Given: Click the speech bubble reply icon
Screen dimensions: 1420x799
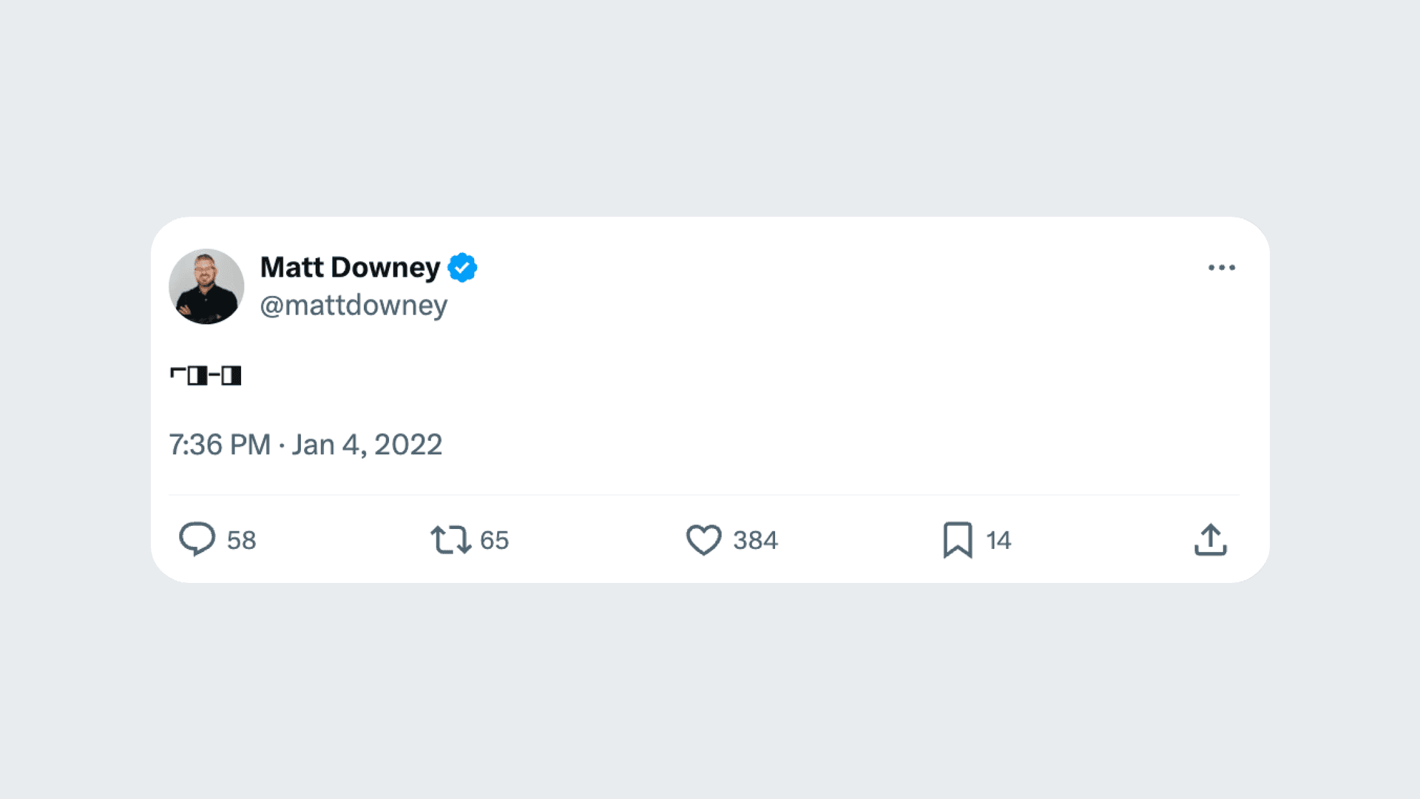Looking at the screenshot, I should 197,539.
